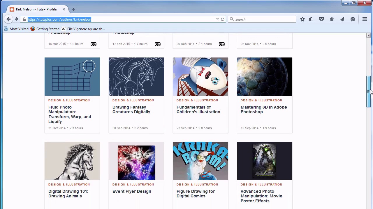Click the Pocket save icon
373x209 pixels.
coord(321,19)
